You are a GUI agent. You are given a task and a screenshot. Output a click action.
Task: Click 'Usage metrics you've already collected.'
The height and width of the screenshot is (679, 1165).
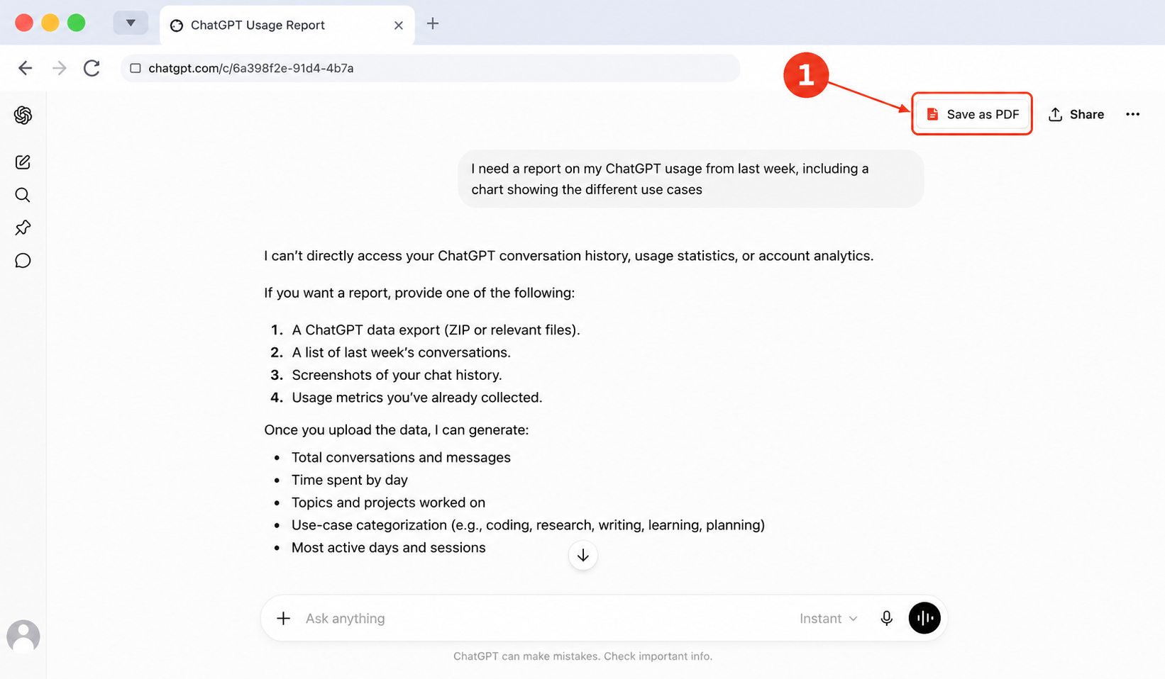click(416, 398)
